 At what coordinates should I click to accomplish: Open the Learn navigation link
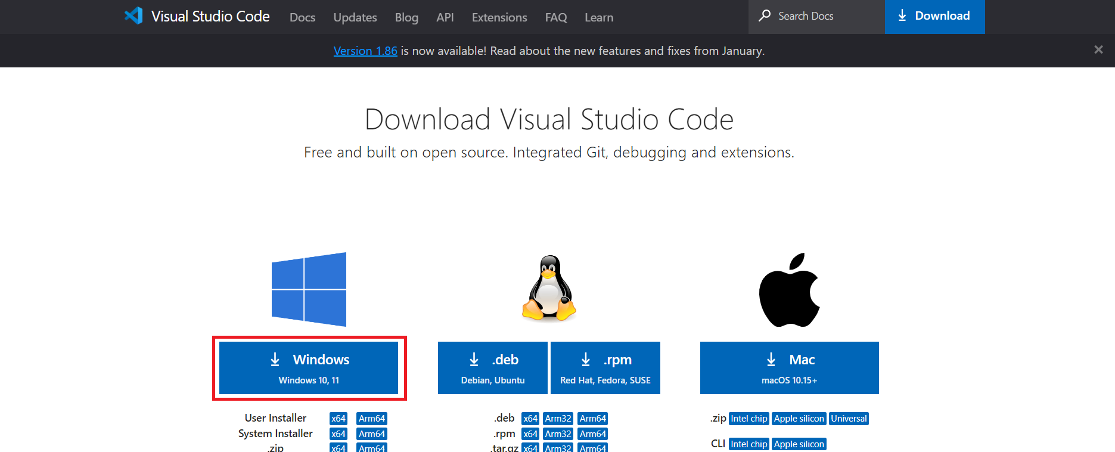tap(599, 17)
